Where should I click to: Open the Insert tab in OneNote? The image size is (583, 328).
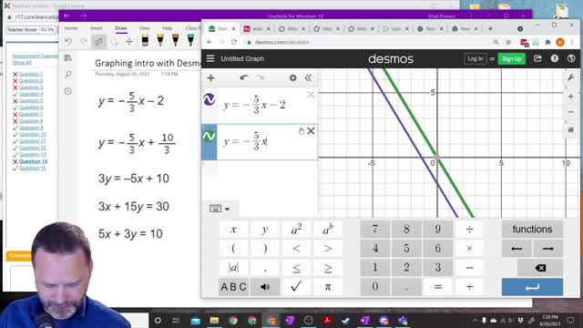tap(96, 28)
